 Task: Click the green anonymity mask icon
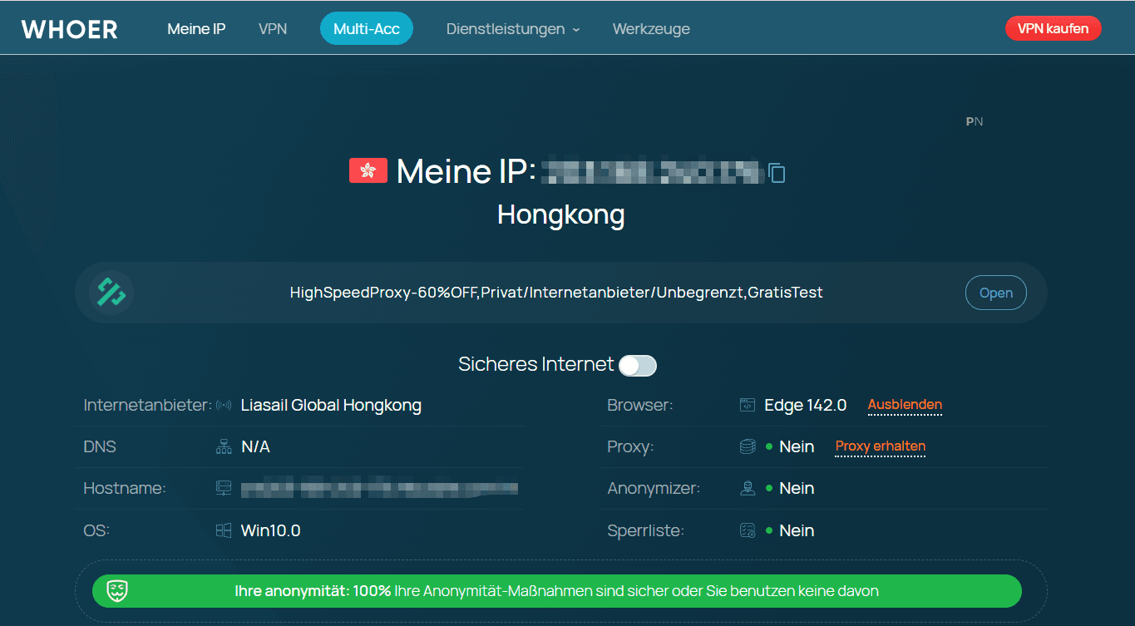pyautogui.click(x=117, y=591)
